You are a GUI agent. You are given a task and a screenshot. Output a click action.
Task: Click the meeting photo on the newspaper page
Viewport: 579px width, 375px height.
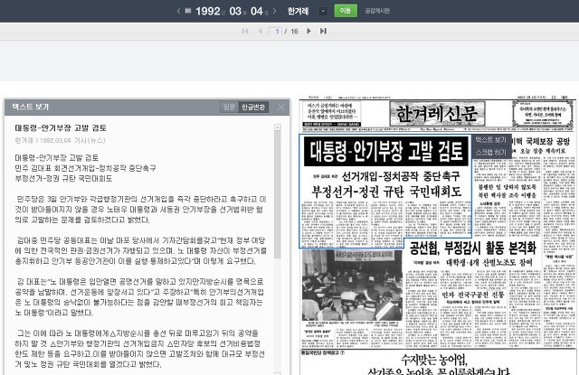pyautogui.click(x=352, y=285)
